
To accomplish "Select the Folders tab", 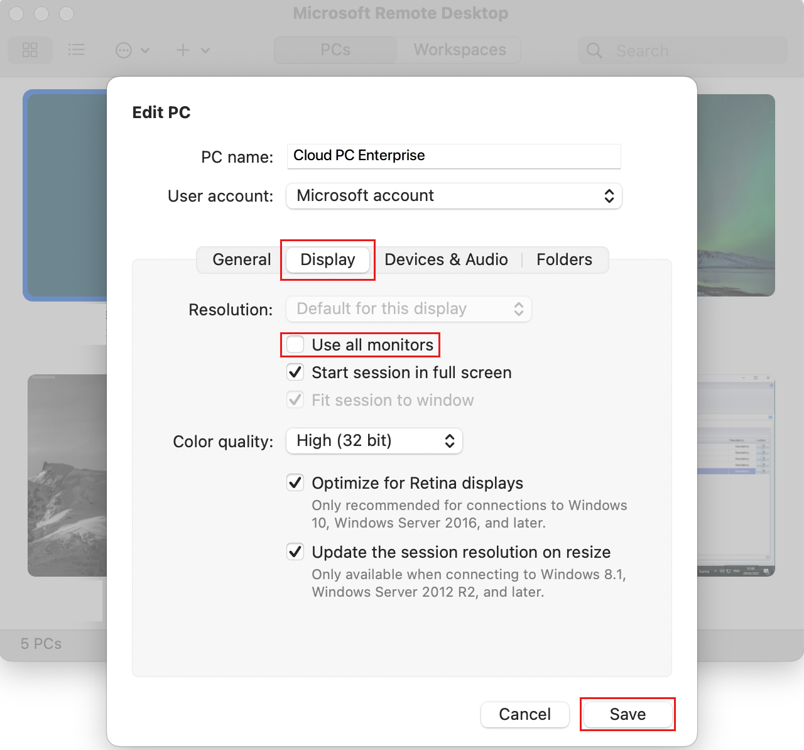I will click(563, 259).
